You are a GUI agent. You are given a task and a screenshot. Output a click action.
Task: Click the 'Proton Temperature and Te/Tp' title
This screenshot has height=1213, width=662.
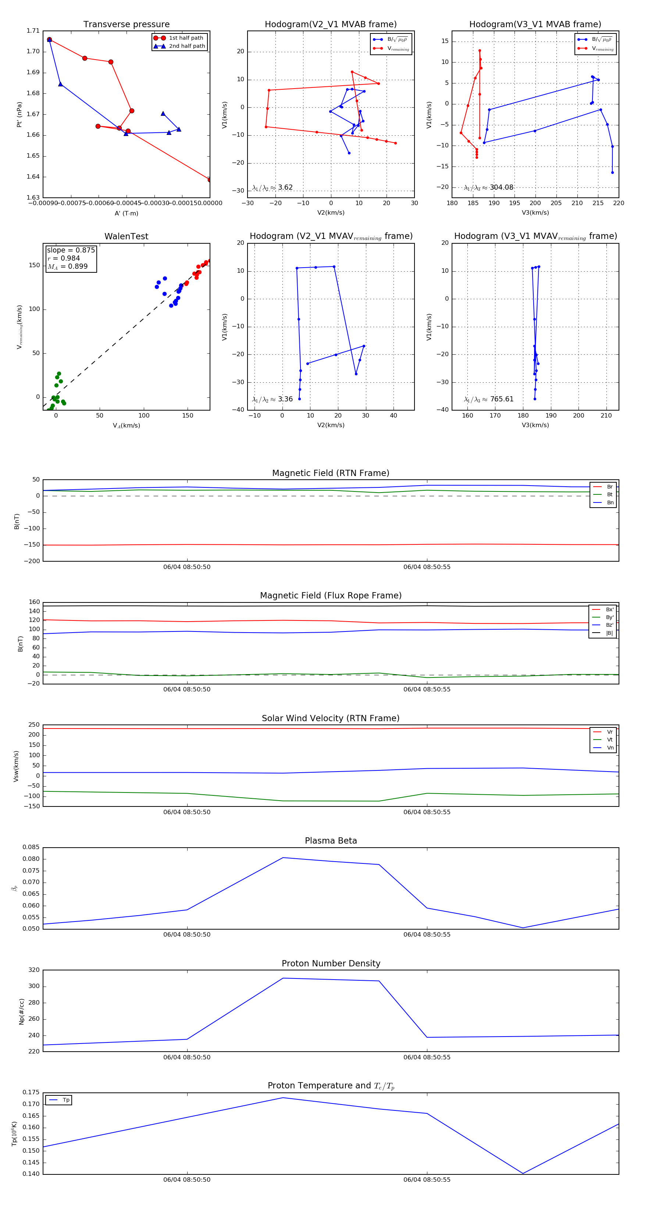(331, 1086)
